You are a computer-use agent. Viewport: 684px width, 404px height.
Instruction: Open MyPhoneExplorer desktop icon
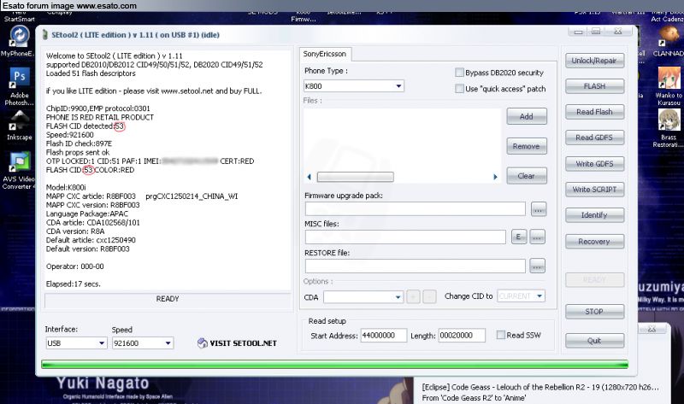pos(19,37)
